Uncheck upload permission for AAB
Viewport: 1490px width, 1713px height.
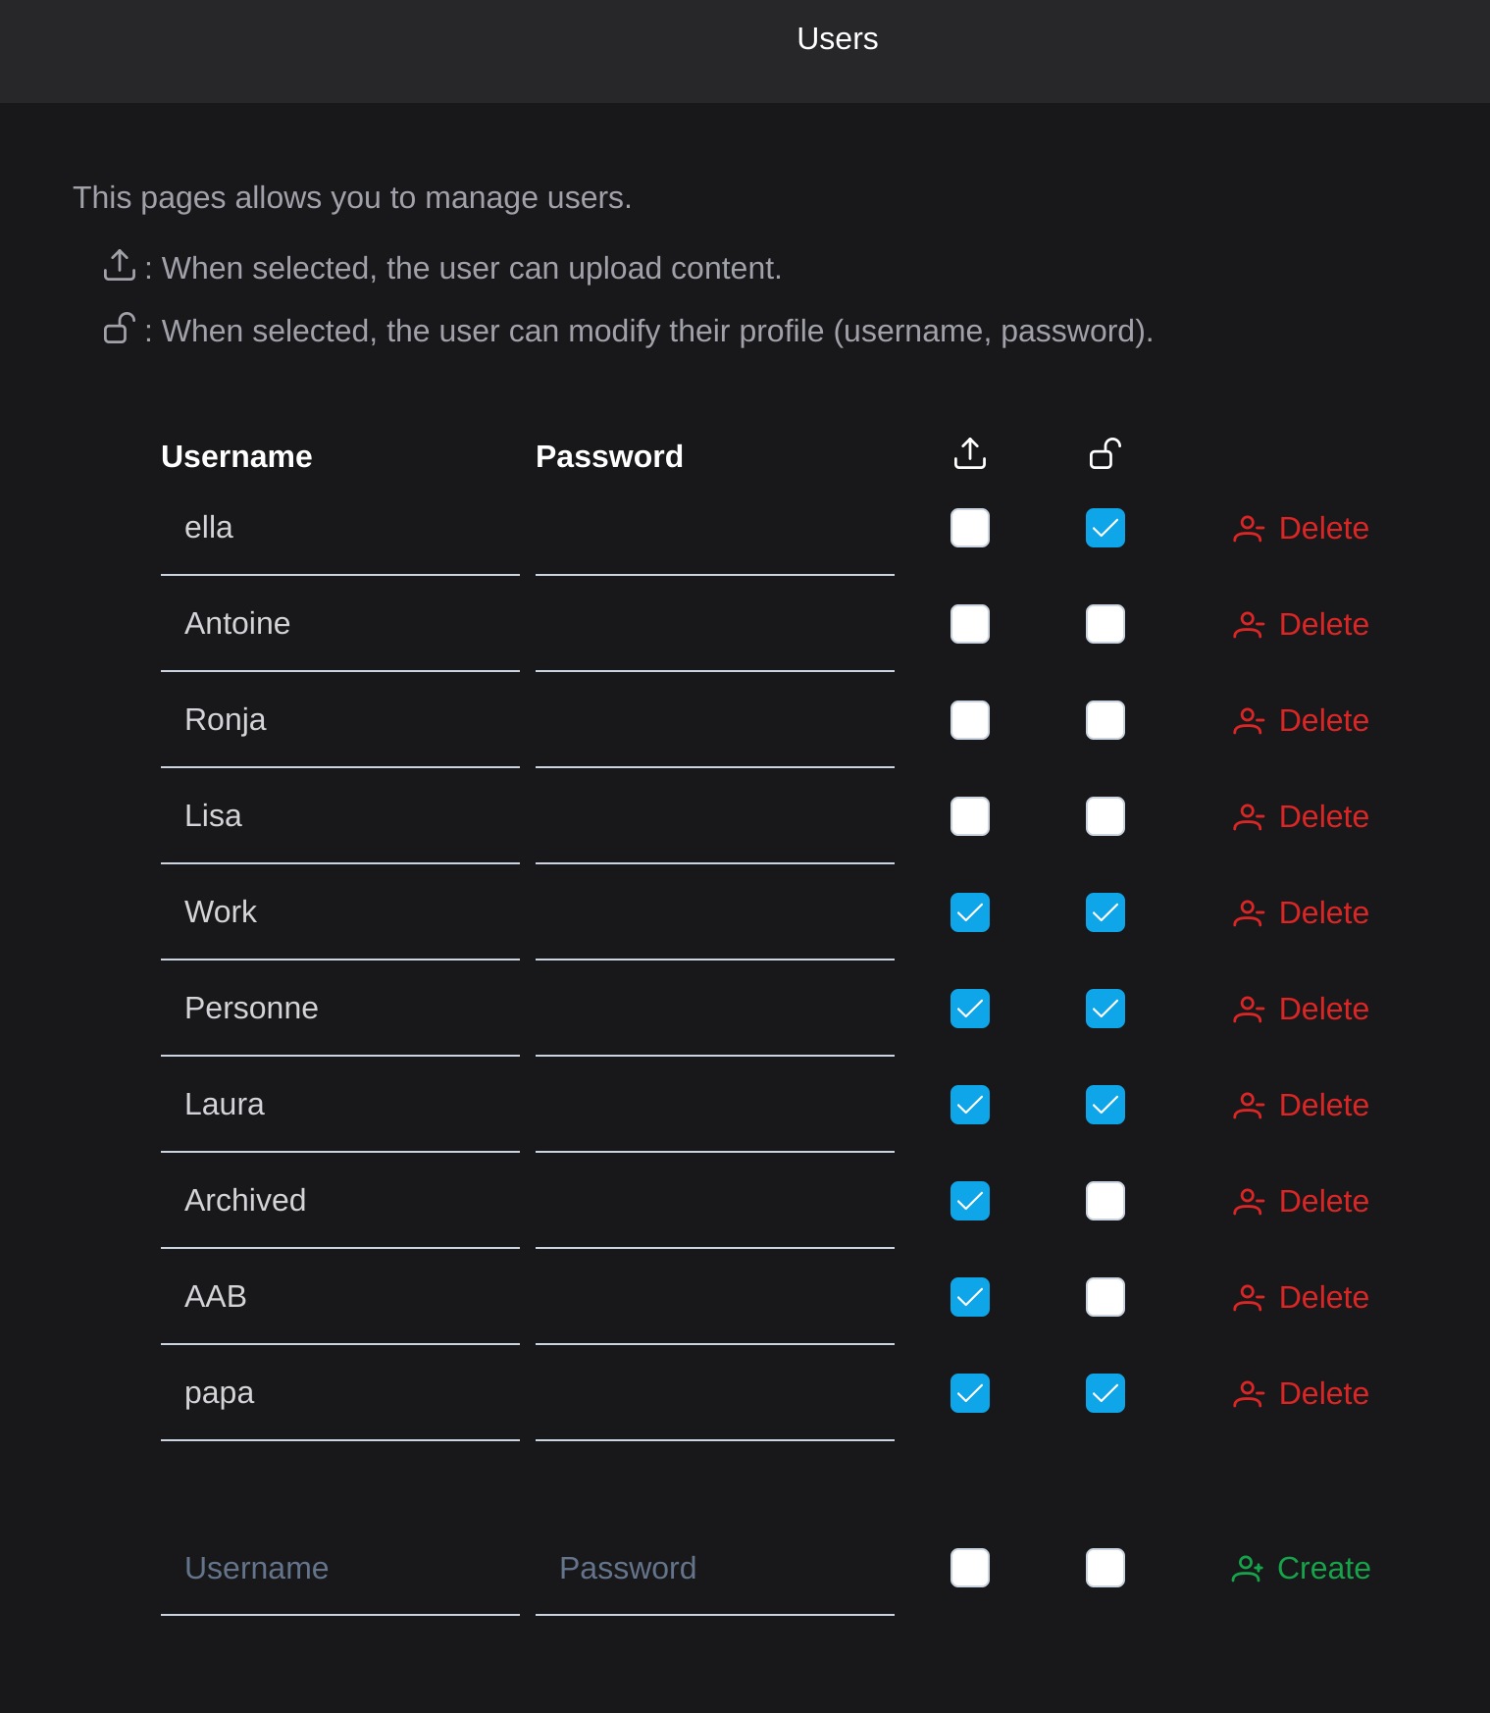pyautogui.click(x=969, y=1297)
